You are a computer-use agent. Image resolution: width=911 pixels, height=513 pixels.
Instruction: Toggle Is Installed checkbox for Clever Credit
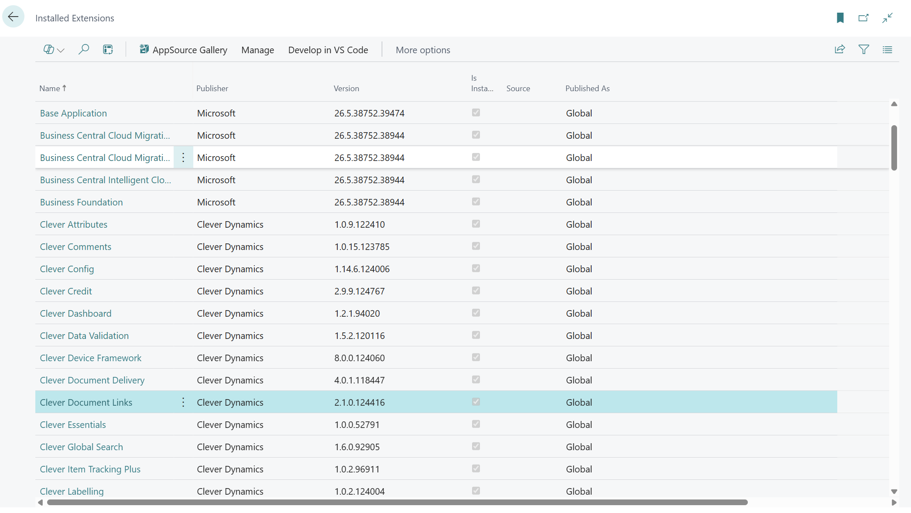476,291
